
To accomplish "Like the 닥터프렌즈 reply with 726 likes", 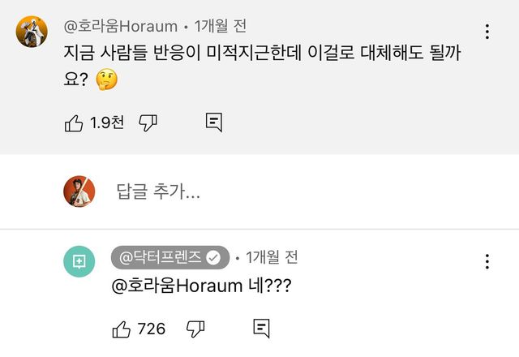I will tap(122, 329).
